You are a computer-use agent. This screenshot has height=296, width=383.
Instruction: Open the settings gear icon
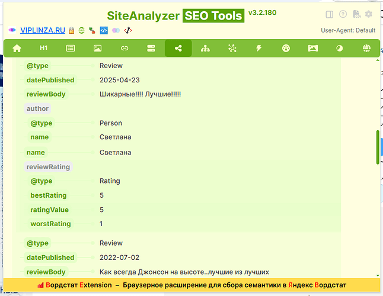pos(369,14)
